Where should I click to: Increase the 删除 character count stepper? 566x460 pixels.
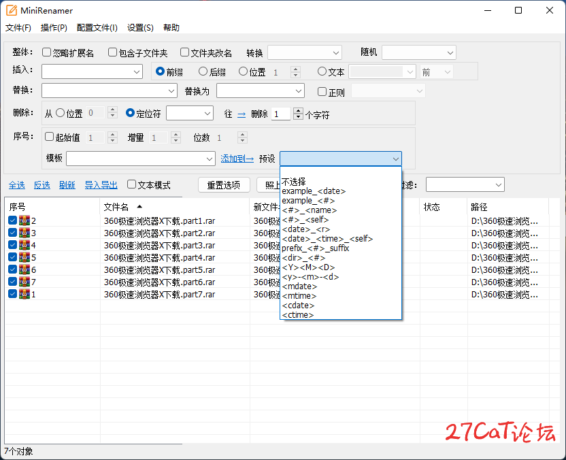[x=298, y=110]
